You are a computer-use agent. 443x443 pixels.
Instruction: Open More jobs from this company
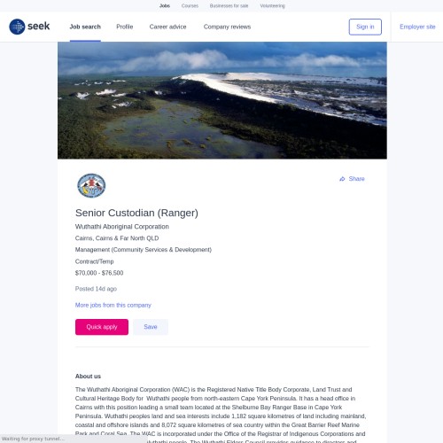(x=113, y=305)
